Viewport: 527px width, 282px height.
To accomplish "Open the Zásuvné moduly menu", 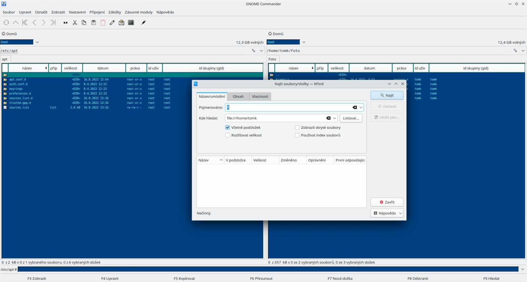I will [139, 12].
